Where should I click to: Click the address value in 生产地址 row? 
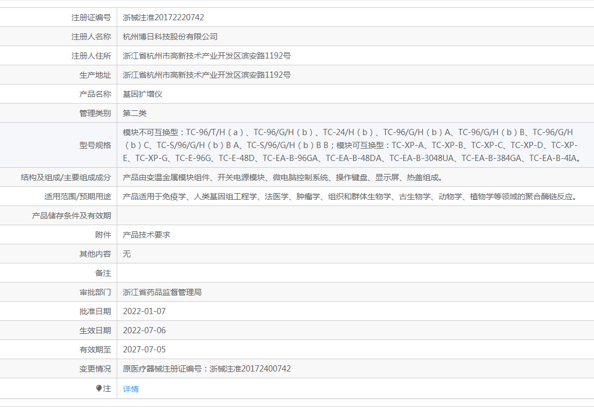point(207,75)
